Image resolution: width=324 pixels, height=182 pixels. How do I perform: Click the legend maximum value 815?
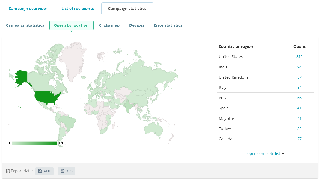(x=62, y=143)
